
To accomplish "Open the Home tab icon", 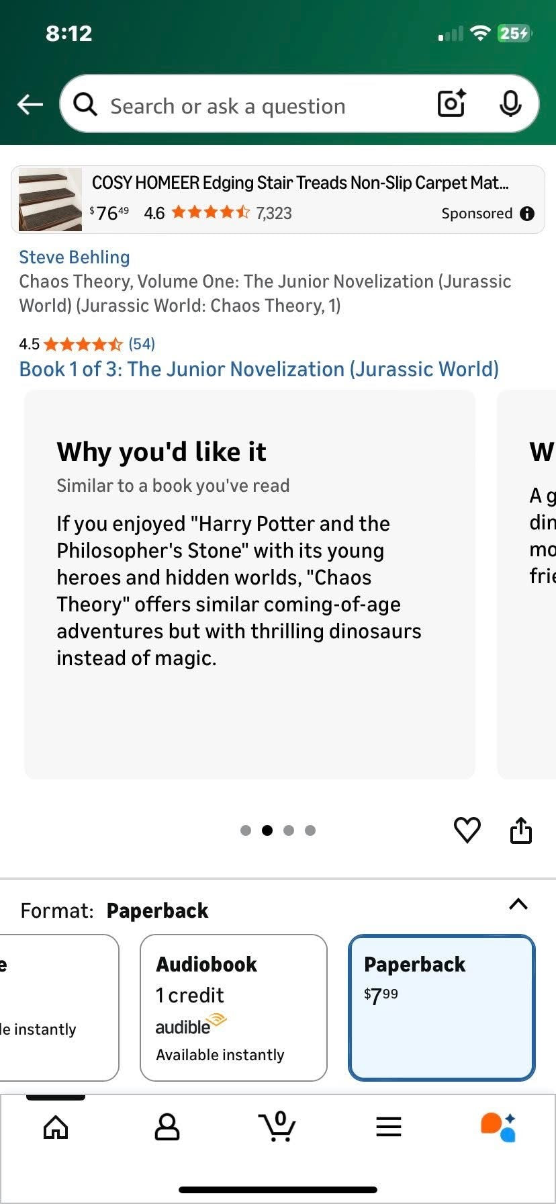I will click(56, 1127).
